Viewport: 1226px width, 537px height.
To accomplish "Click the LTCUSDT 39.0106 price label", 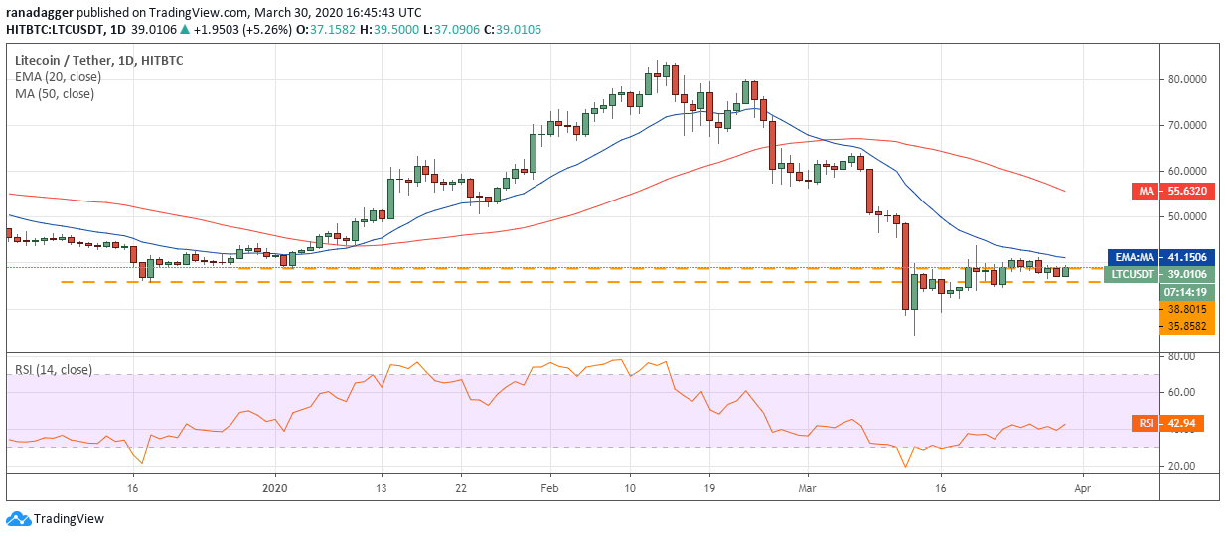I will [x=1159, y=273].
